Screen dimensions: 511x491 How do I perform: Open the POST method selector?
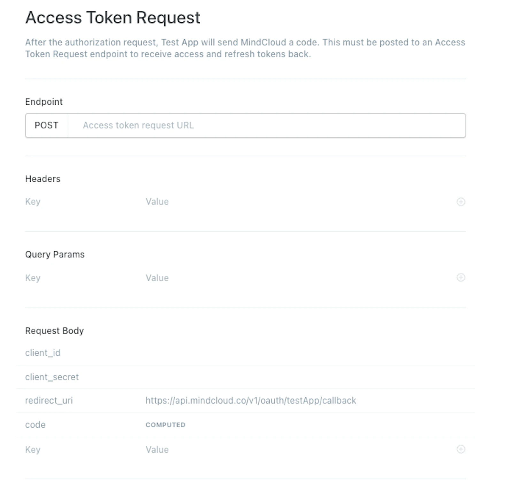point(47,125)
